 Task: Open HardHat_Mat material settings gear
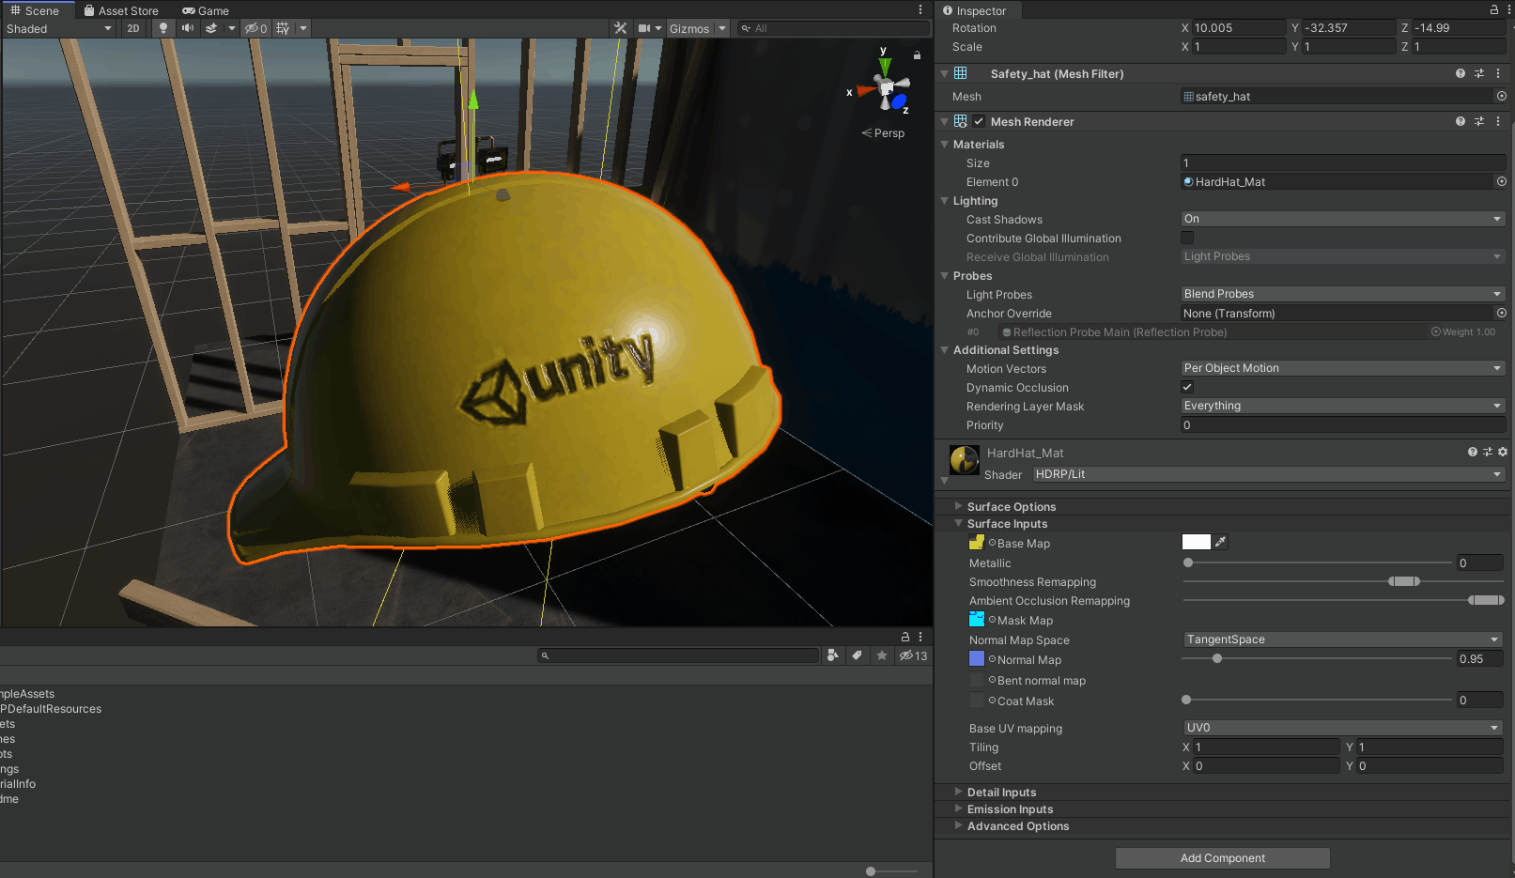coord(1503,452)
